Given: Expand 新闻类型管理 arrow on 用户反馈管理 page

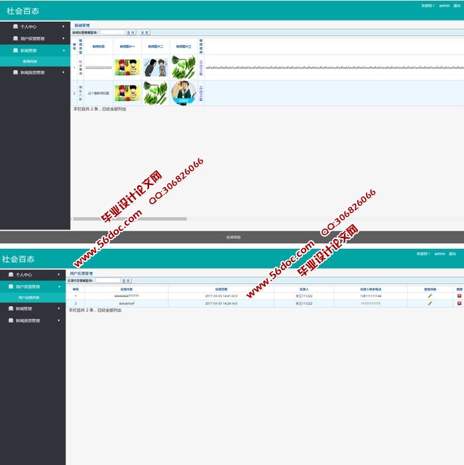Looking at the screenshot, I should (59, 320).
